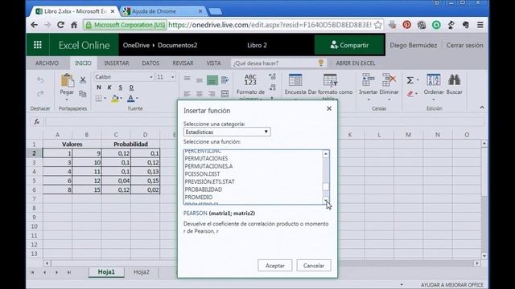Click the Cancelar button
515x289 pixels.
[314, 266]
